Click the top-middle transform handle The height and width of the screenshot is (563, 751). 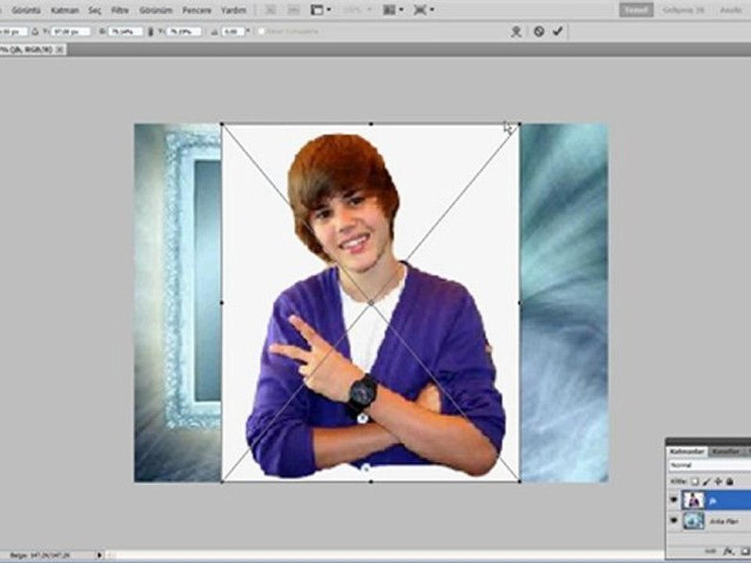pos(371,124)
